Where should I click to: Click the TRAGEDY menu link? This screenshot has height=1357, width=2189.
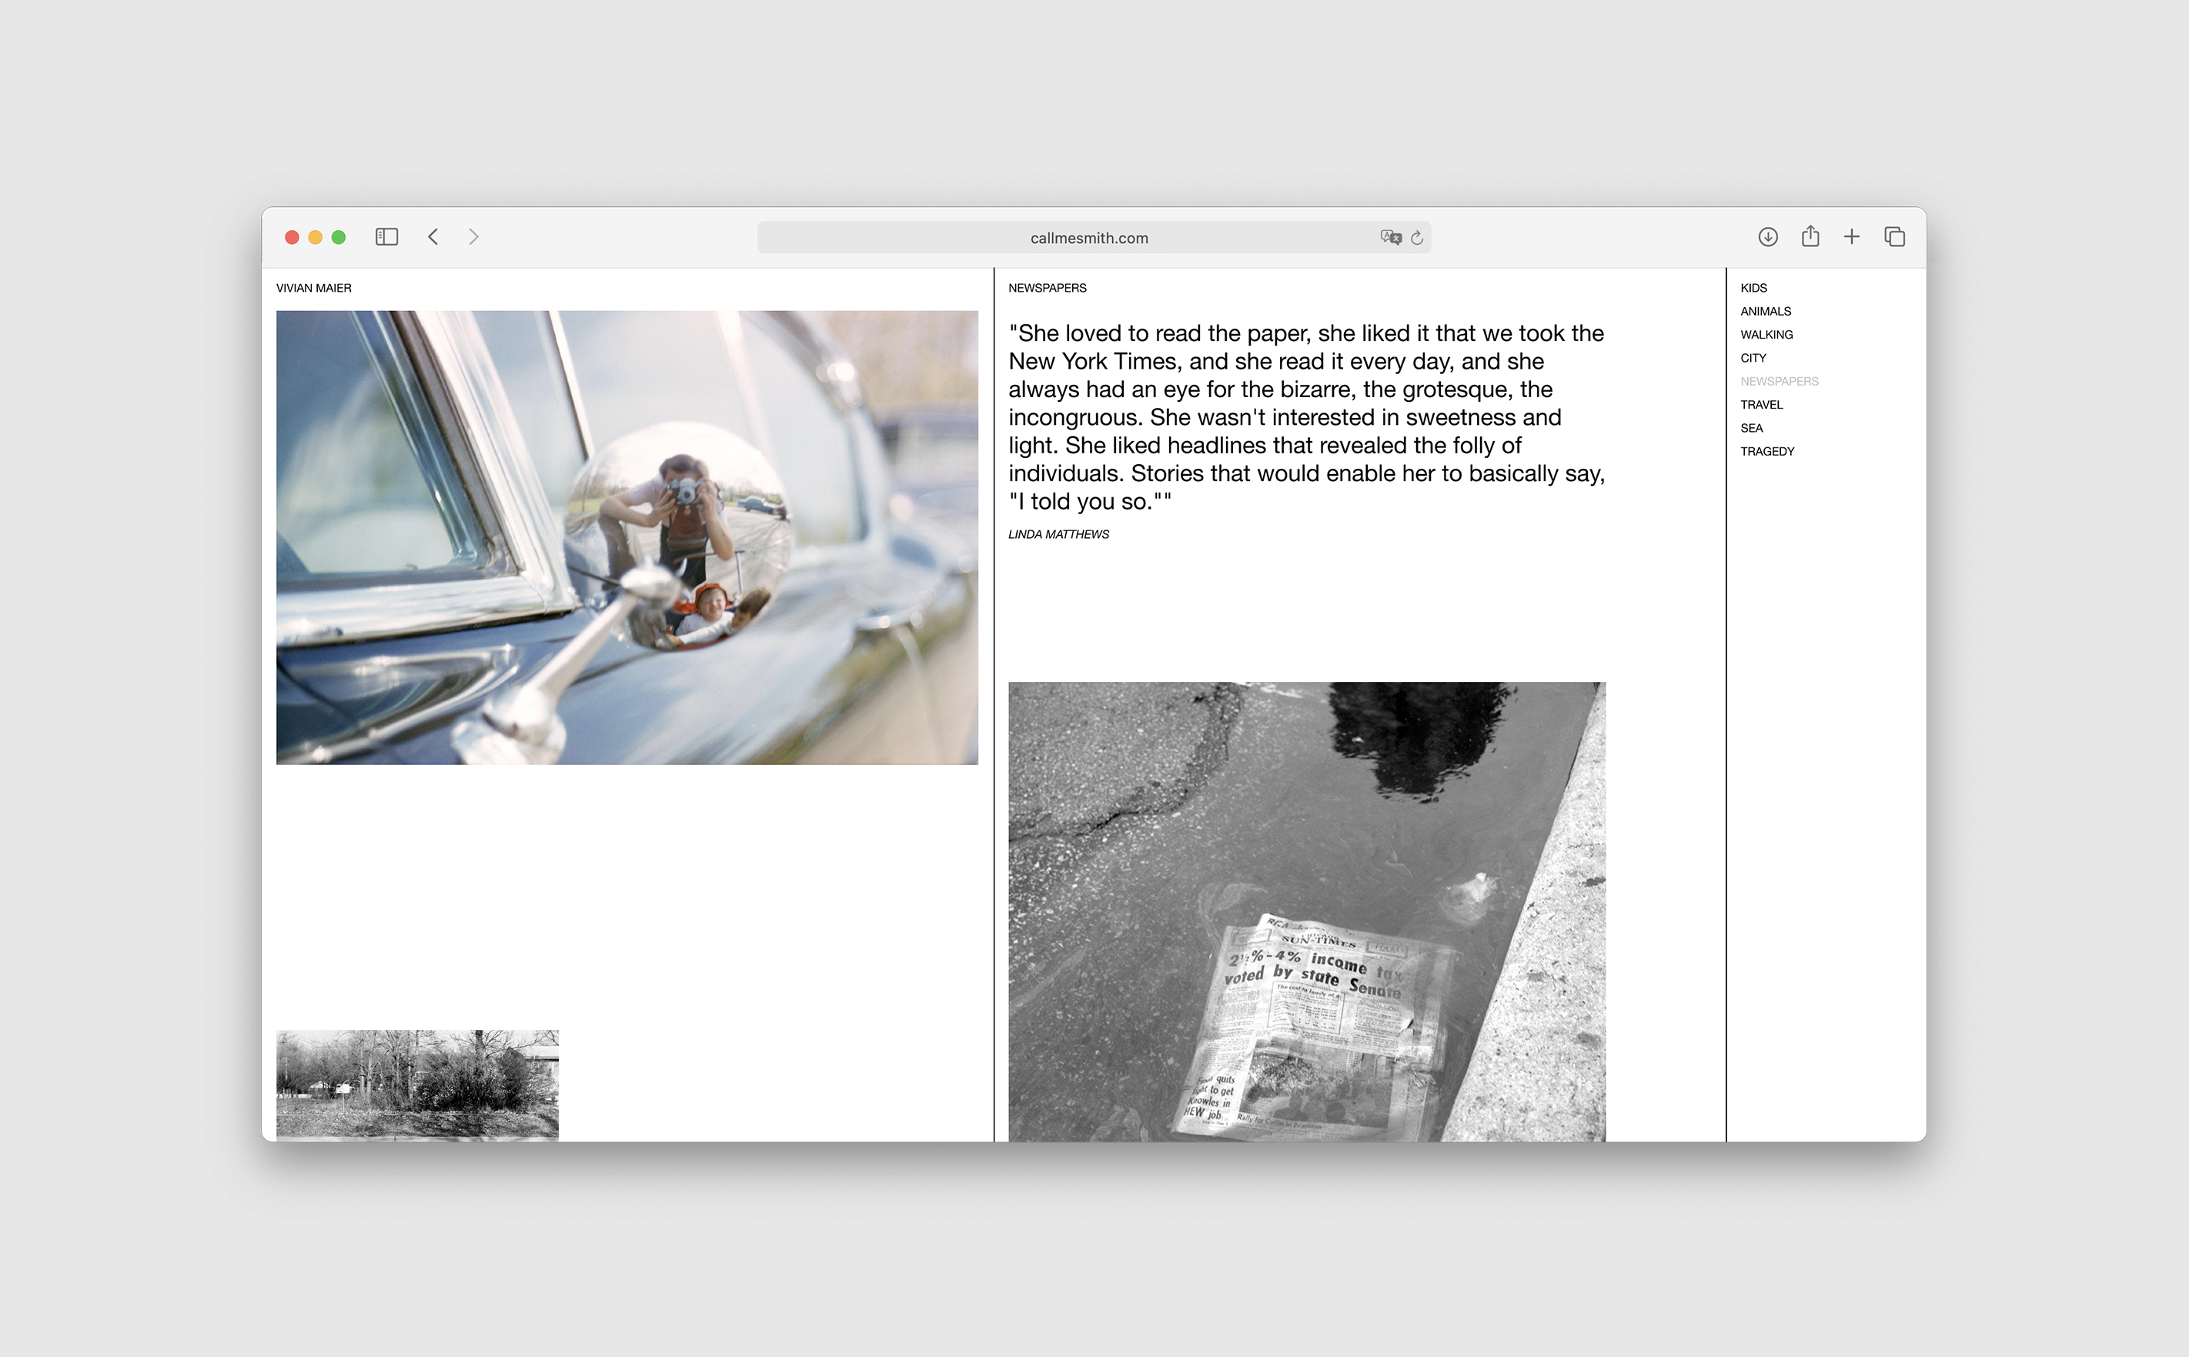pos(1767,452)
